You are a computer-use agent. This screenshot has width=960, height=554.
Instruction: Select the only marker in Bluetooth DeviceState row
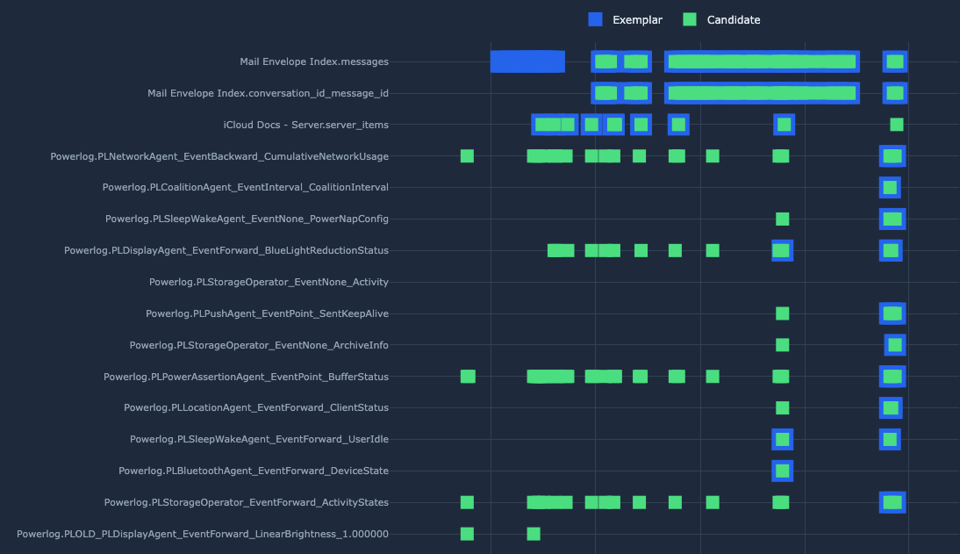click(x=783, y=471)
